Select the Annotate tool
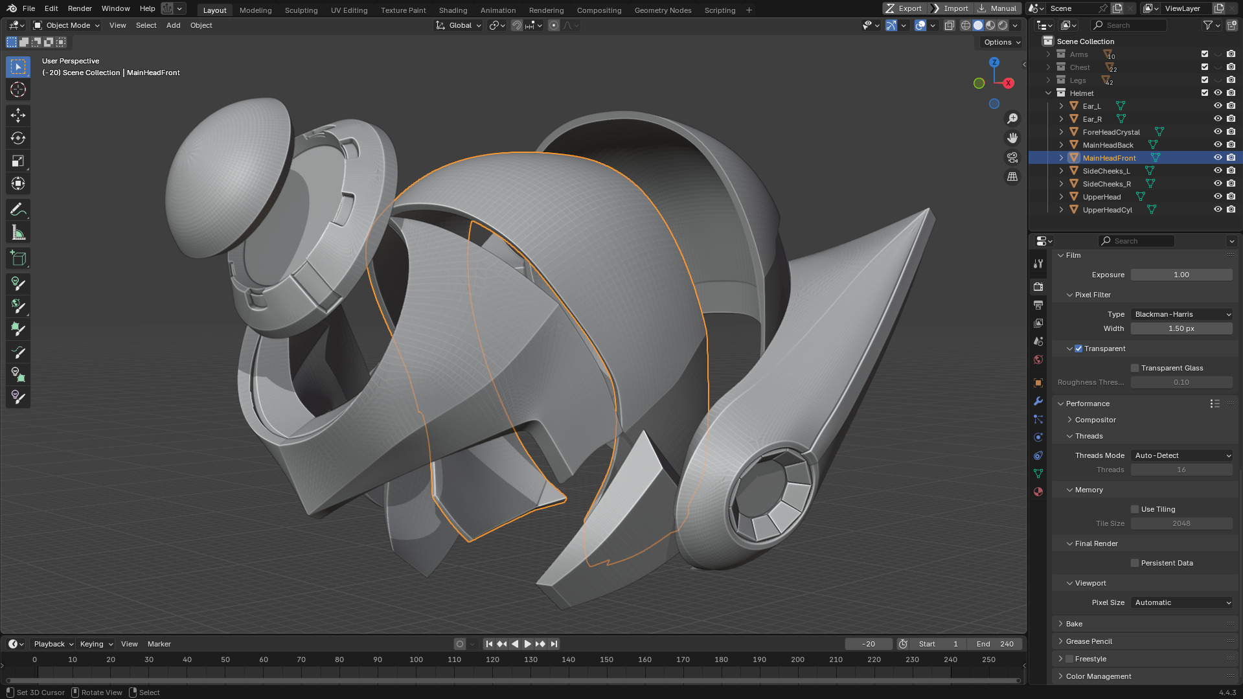The width and height of the screenshot is (1243, 699). [18, 210]
